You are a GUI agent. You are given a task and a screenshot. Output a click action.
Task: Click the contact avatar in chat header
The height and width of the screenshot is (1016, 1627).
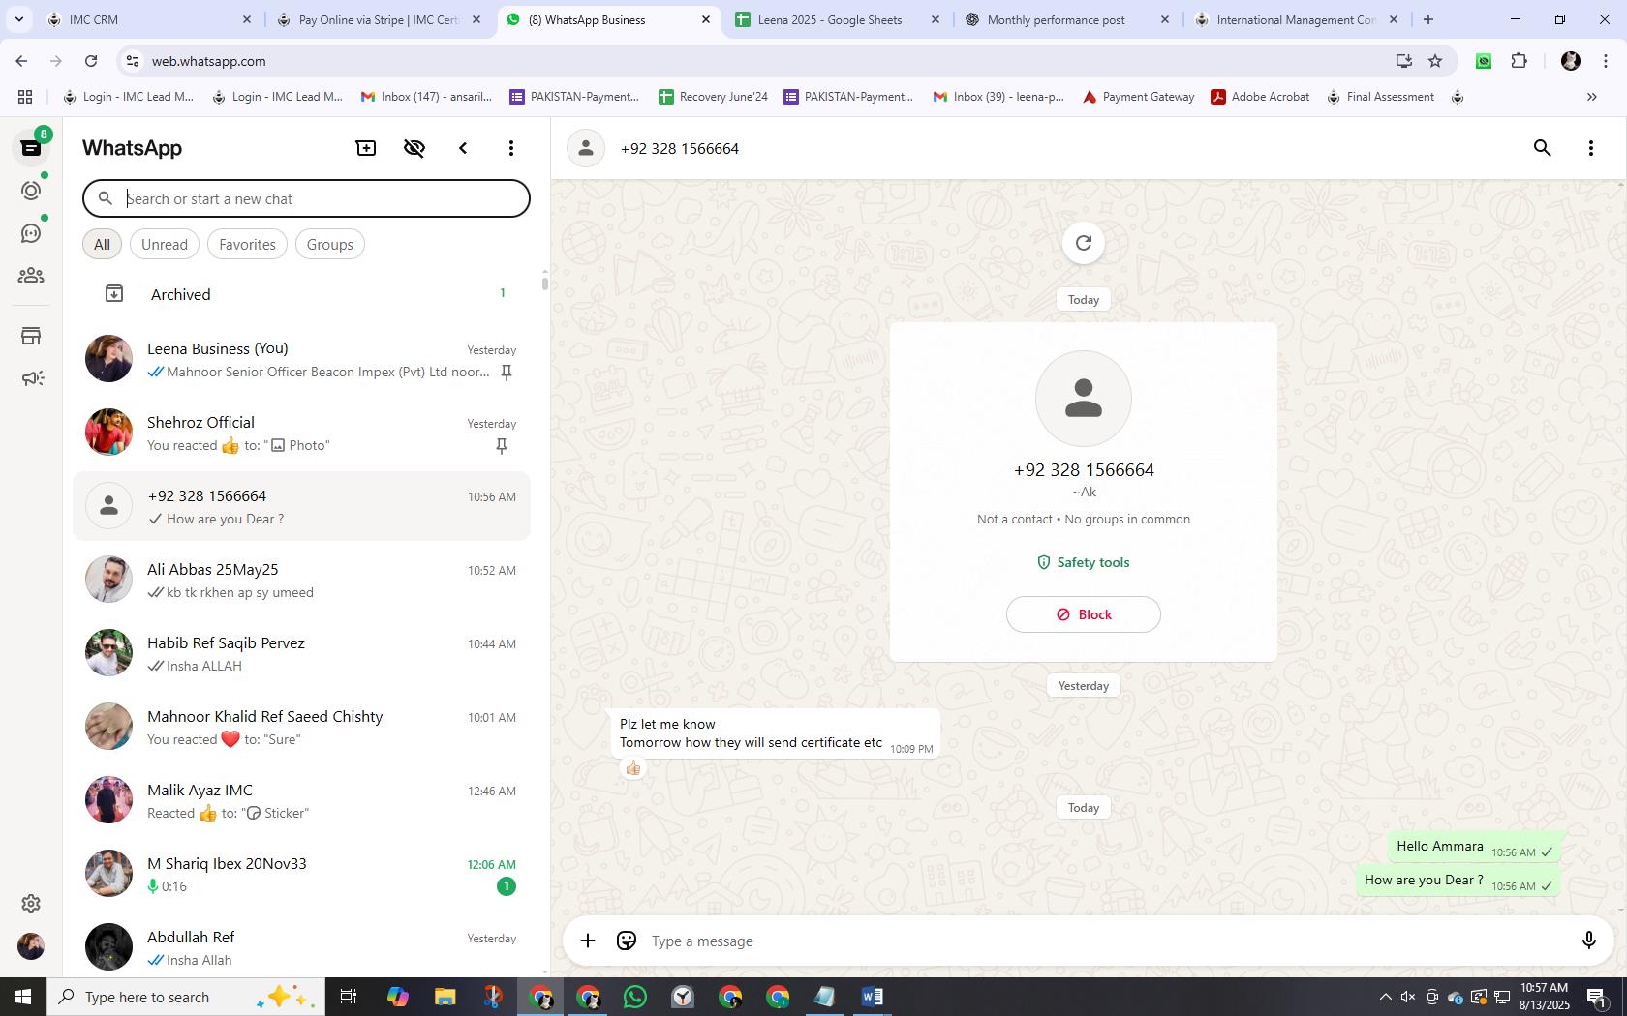586,148
